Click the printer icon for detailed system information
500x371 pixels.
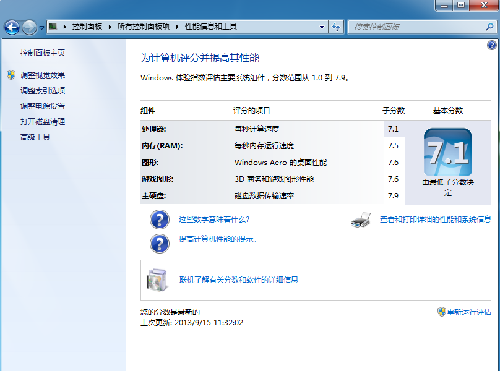click(361, 220)
